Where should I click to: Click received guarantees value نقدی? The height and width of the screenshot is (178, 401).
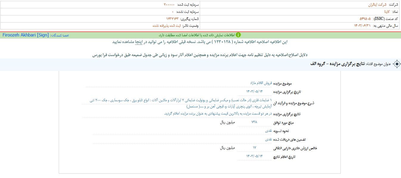268,139
